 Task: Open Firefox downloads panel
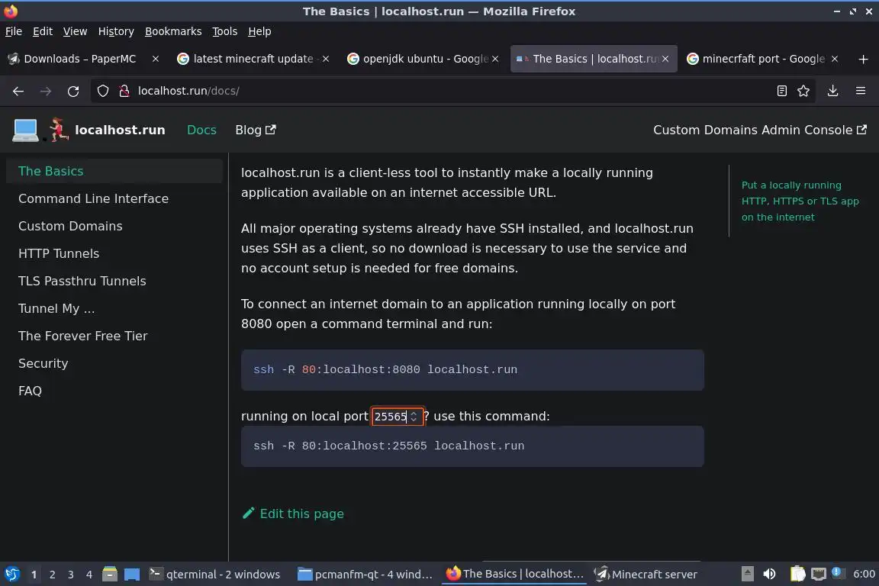click(832, 91)
